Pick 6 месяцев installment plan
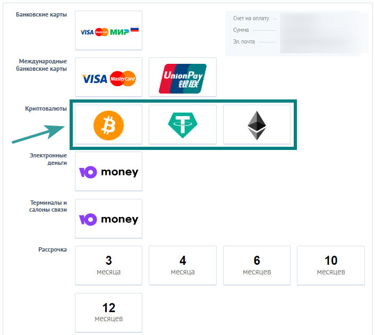 (257, 265)
